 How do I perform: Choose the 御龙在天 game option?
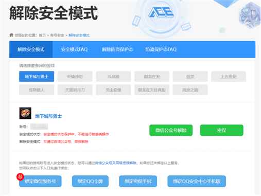152,77
